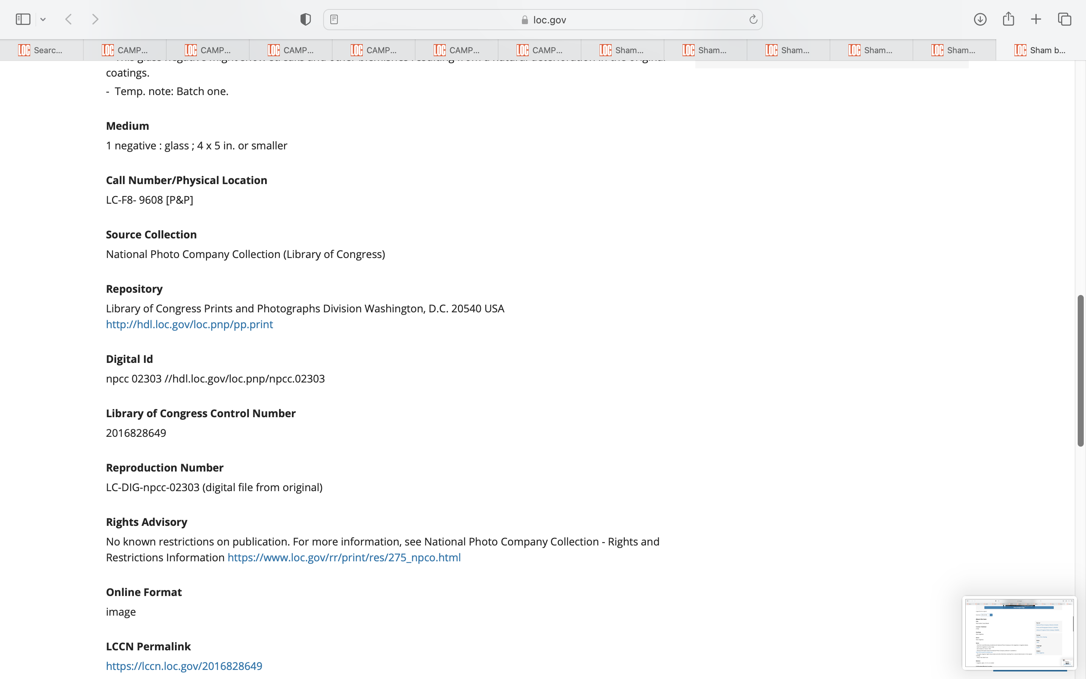
Task: Open the Share button in toolbar
Action: point(1008,19)
